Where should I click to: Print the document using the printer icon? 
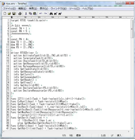pos(20,14)
